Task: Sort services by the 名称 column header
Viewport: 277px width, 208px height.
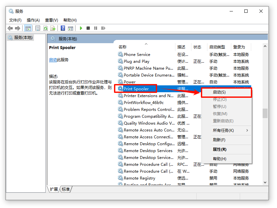Action: (122, 47)
